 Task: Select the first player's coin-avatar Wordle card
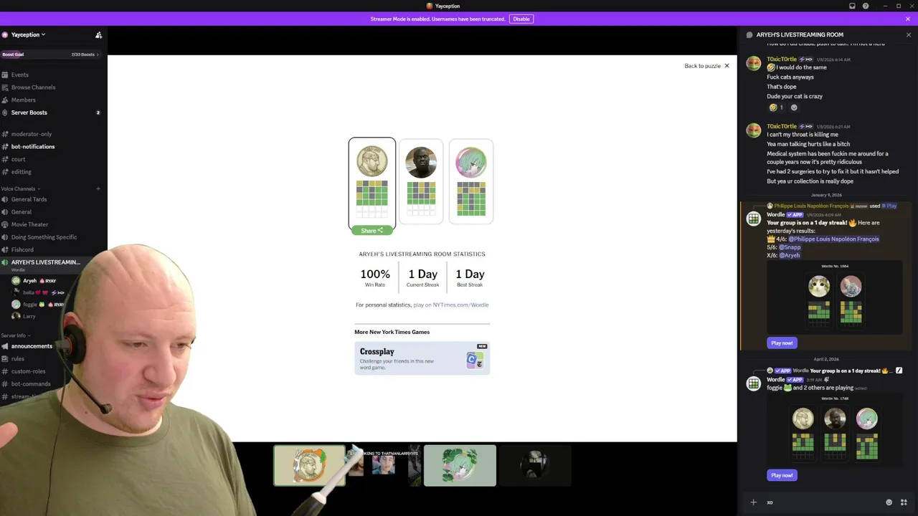[x=372, y=183]
